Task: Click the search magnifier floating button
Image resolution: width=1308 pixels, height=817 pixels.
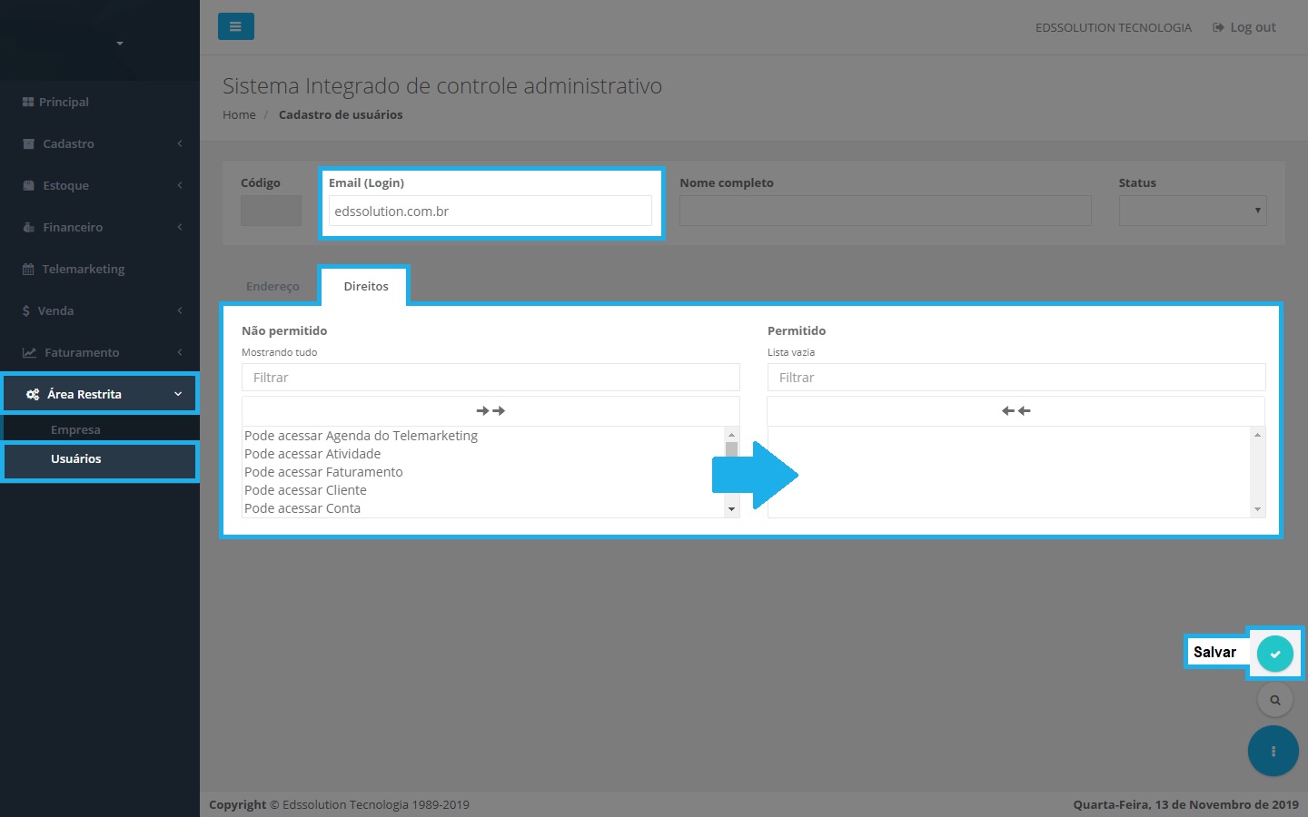Action: coord(1275,700)
